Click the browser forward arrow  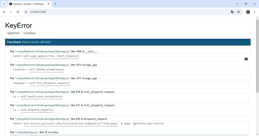tap(11, 12)
